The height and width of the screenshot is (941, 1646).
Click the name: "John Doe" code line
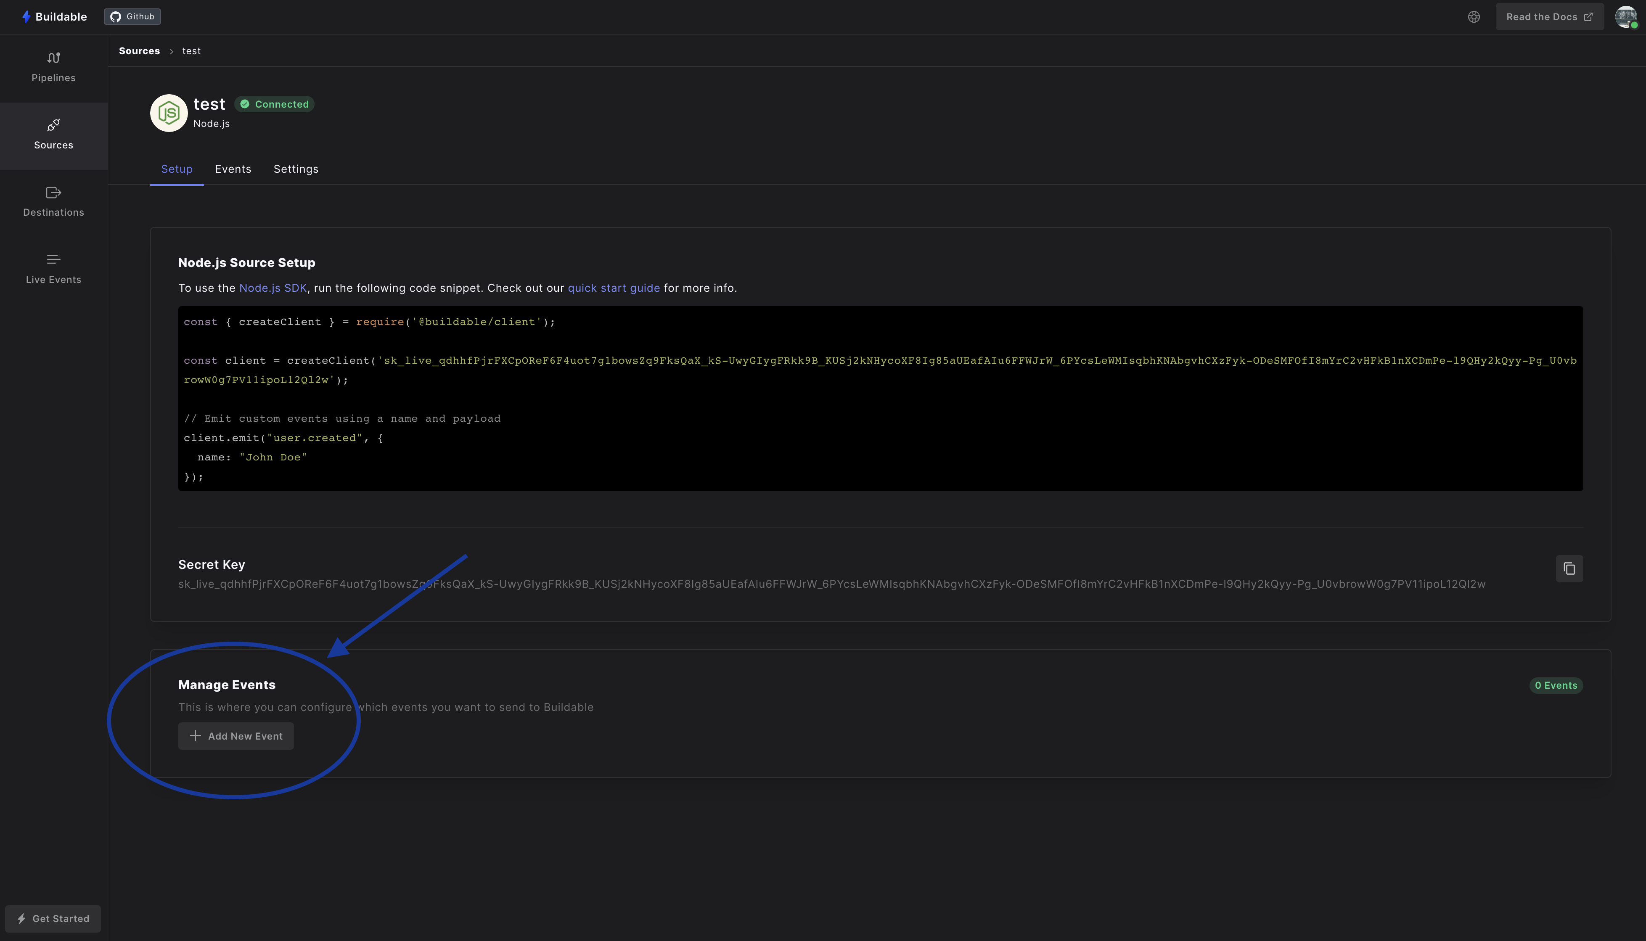[252, 457]
